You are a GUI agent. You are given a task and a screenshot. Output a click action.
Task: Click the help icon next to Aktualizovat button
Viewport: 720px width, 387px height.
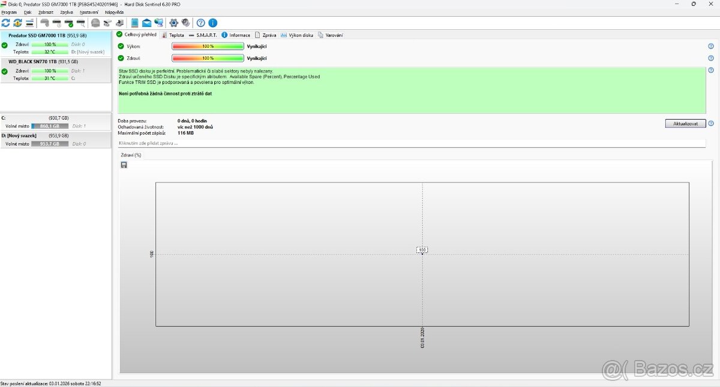(711, 123)
